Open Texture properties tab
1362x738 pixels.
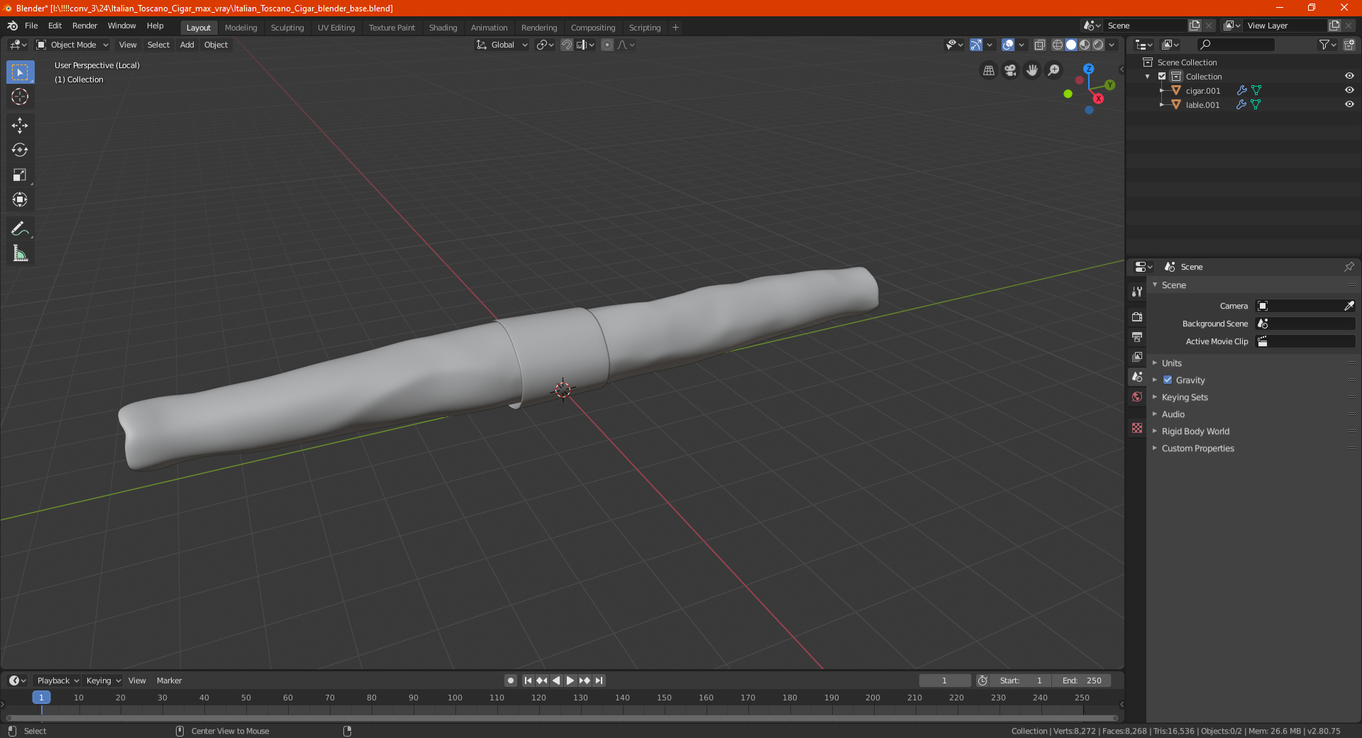[1137, 428]
